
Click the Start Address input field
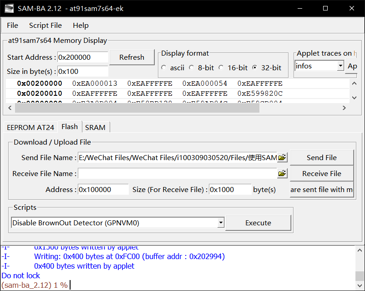pos(82,57)
